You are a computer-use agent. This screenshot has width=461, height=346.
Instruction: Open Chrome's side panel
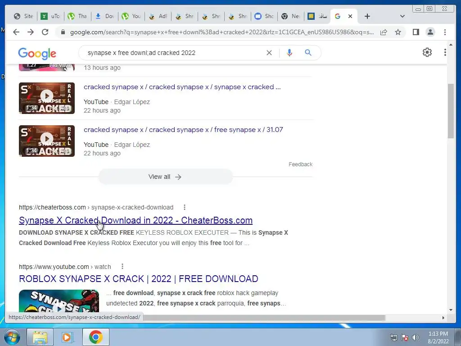(416, 32)
